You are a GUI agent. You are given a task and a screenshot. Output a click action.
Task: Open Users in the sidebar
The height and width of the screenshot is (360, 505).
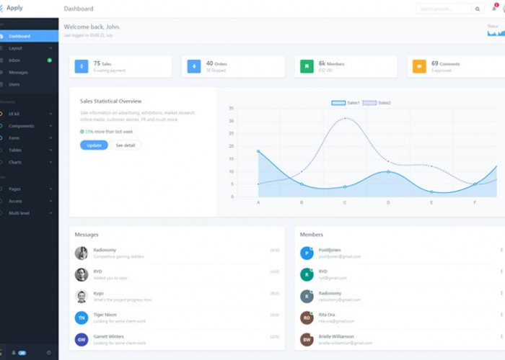(x=30, y=84)
